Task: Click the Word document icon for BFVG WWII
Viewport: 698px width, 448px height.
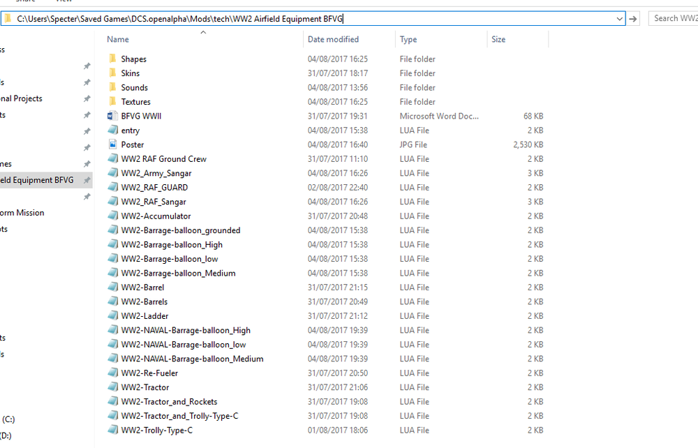Action: point(112,116)
